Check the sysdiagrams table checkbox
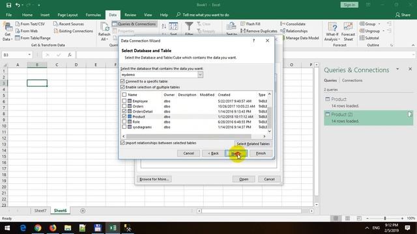Viewport: 417px width, 234px height. 124,127
